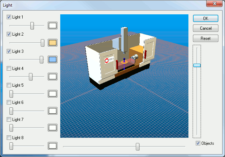Click the Light 5 intensity slider thumb
Image resolution: width=225 pixels, height=157 pixels.
[11, 94]
